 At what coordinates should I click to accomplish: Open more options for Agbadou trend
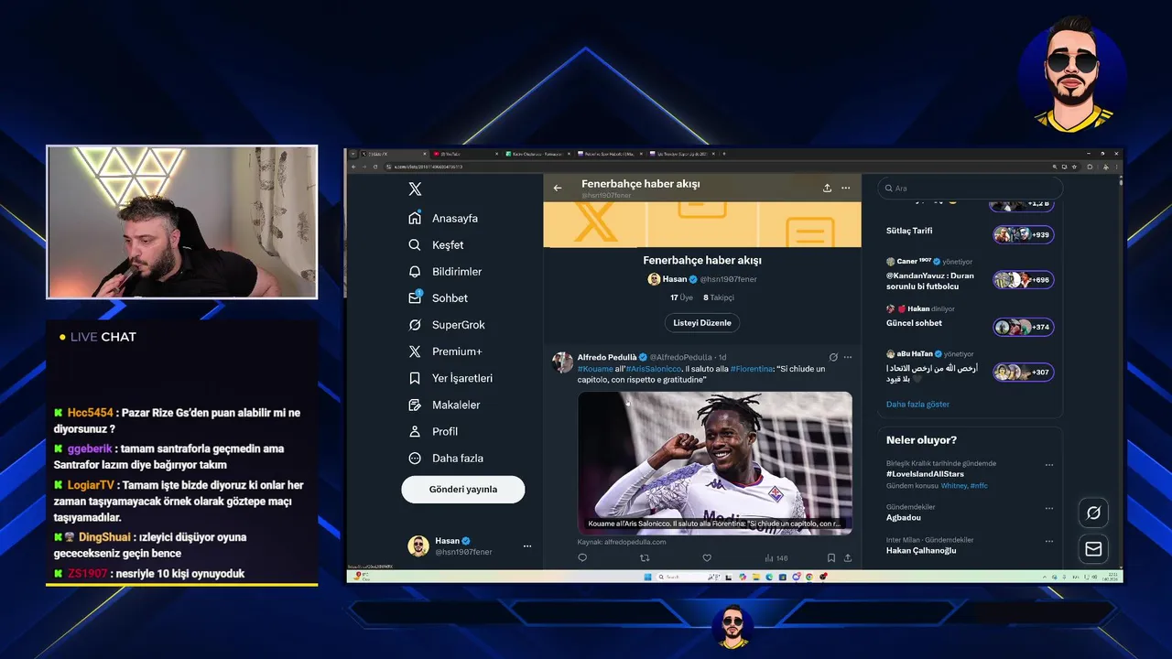pos(1049,507)
